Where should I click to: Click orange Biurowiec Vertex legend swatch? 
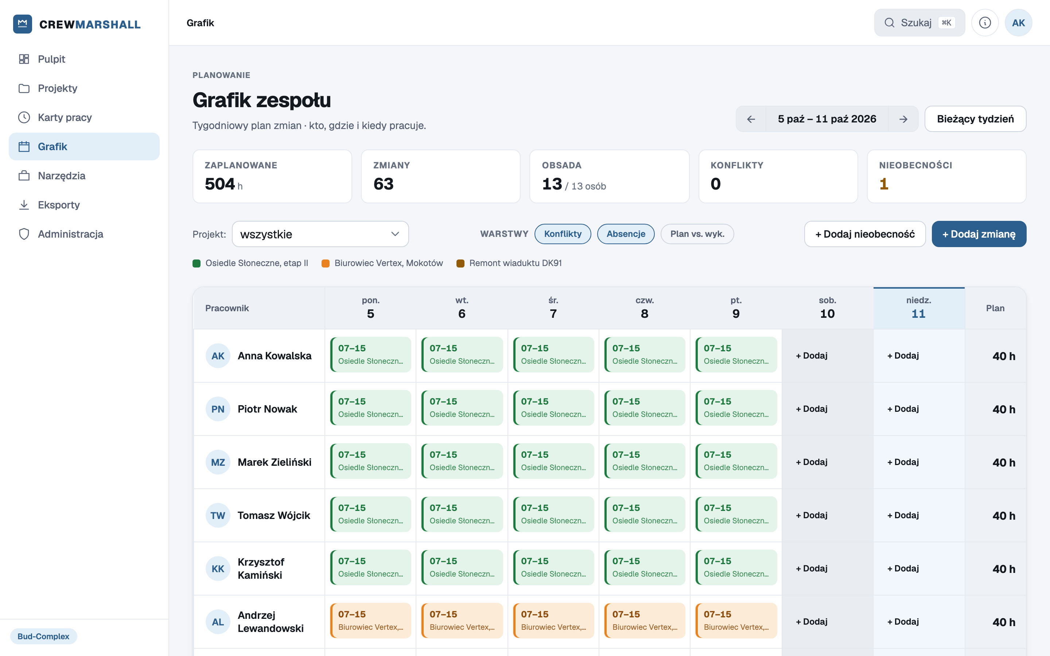(326, 263)
